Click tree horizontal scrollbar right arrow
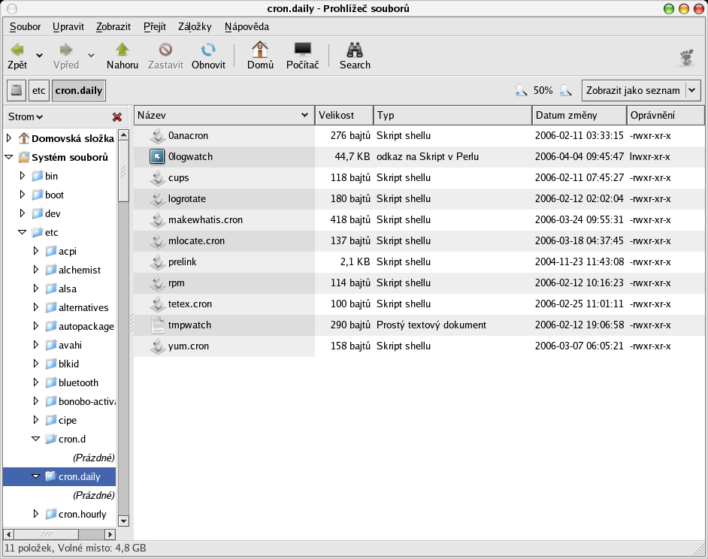This screenshot has height=559, width=708. click(x=110, y=535)
